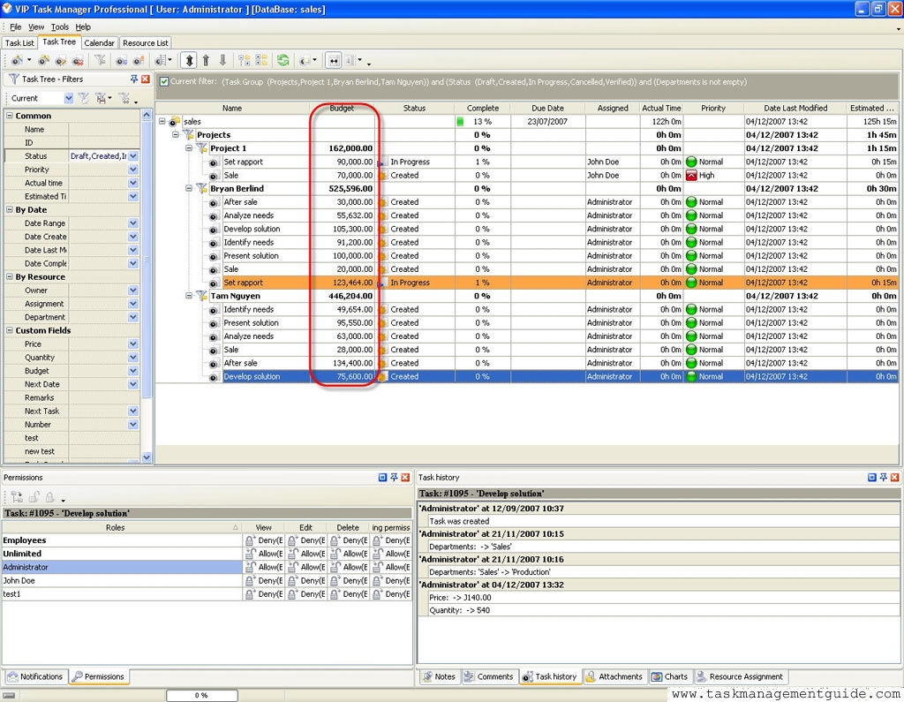Click the Expand All nodes tree icon
Viewport: 904px width, 702px height.
244,60
